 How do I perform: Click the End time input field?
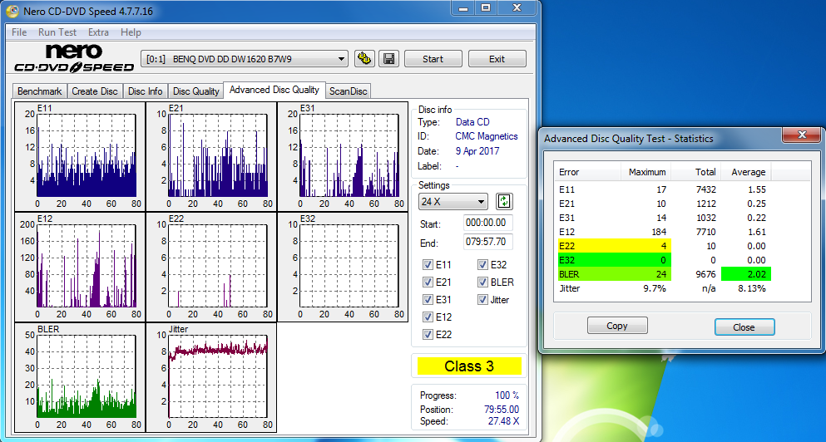pos(488,242)
